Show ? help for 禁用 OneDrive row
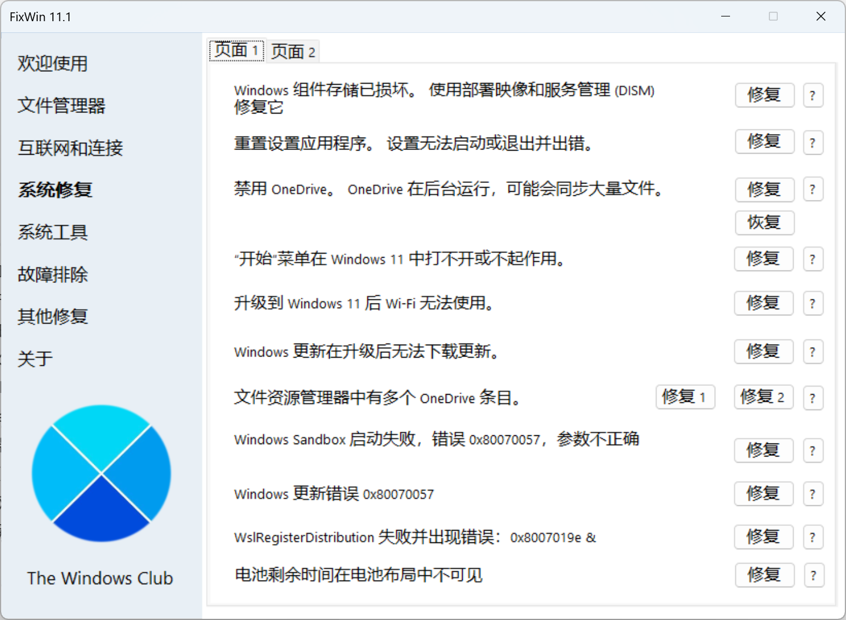 coord(812,189)
